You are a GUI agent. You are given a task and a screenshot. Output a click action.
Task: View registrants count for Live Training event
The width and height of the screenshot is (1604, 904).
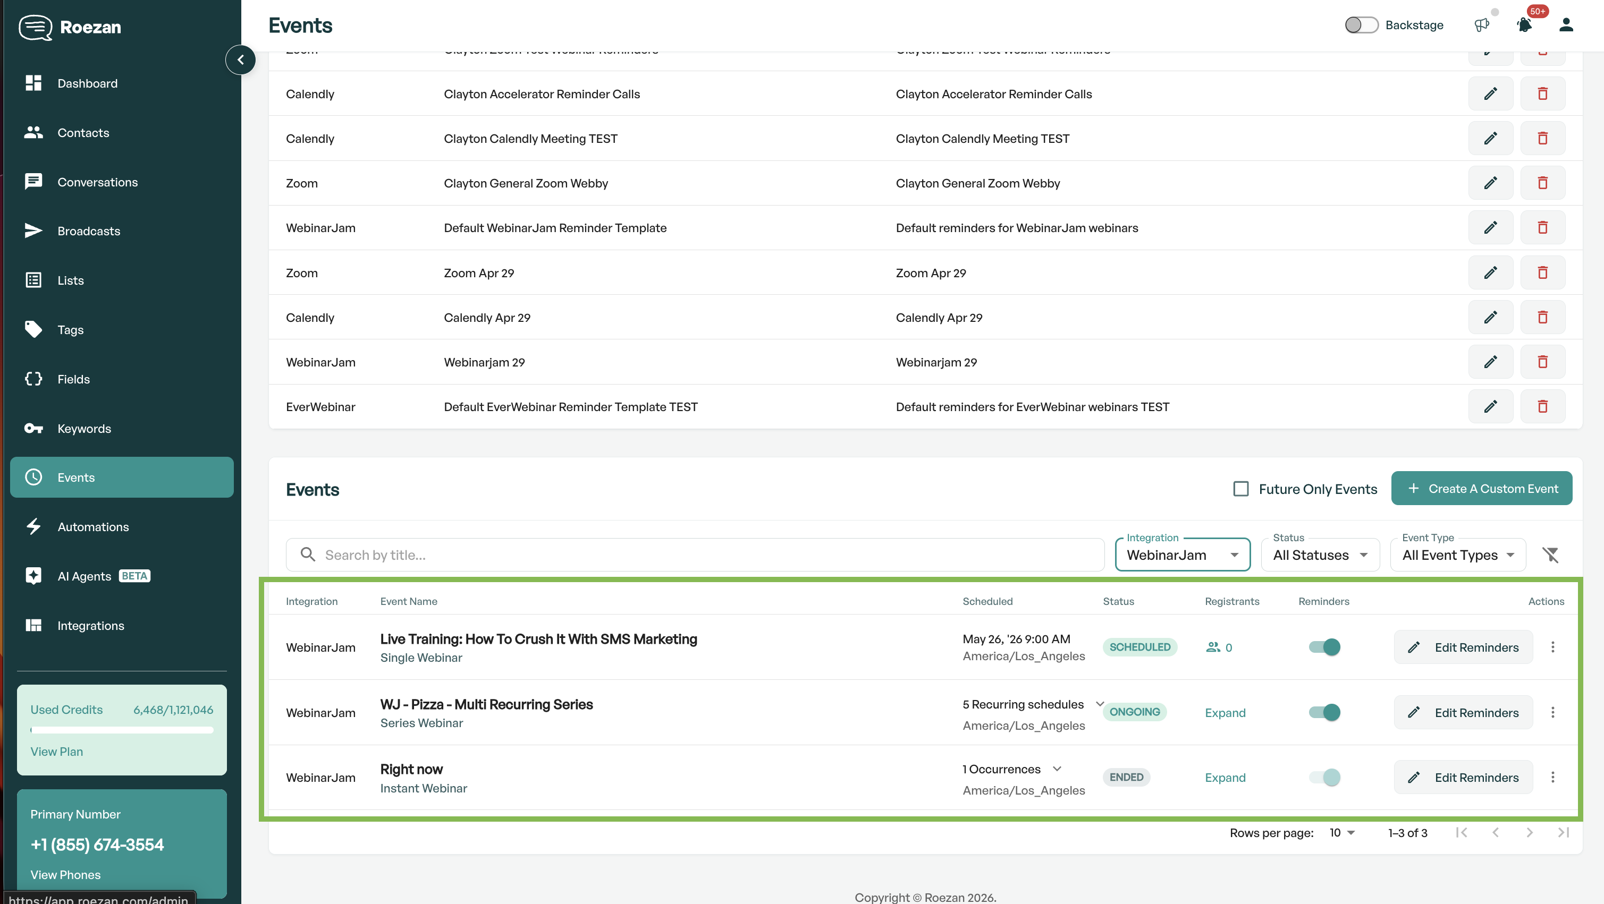click(1219, 647)
